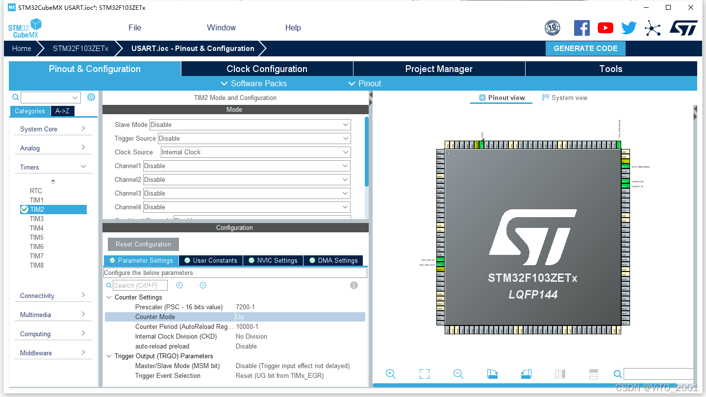Expand the Computing category

[53, 334]
